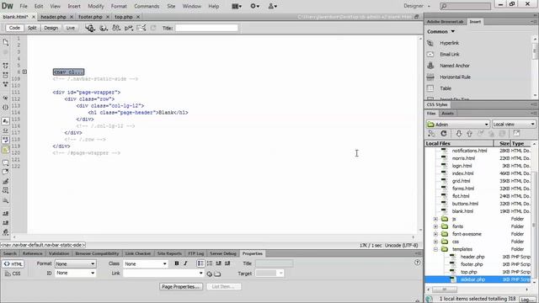
Task: Click Preview in browser globe icon
Action: click(103, 28)
